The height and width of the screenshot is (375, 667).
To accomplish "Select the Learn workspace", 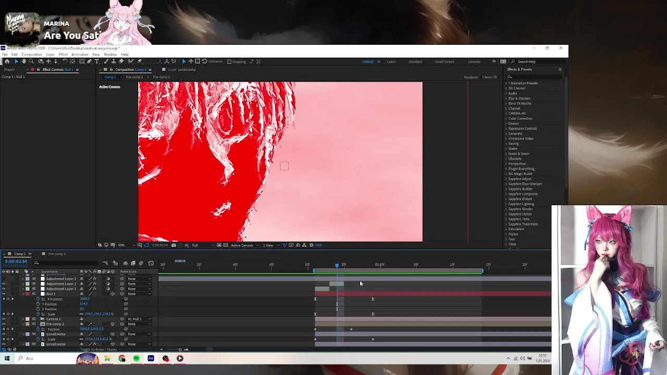I will tap(391, 61).
